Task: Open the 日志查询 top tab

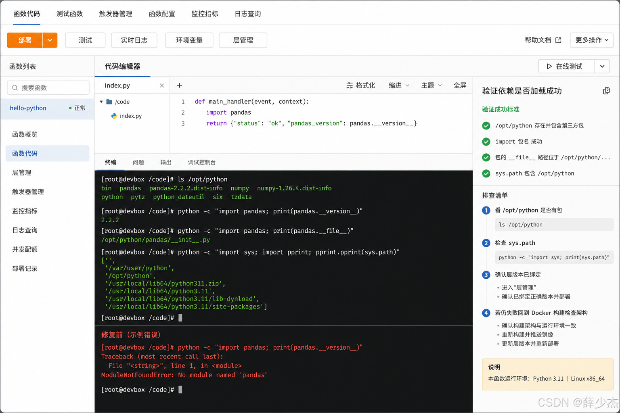Action: [x=248, y=14]
